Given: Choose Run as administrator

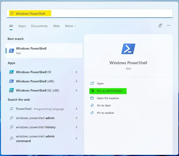Looking at the screenshot, I should 108,91.
